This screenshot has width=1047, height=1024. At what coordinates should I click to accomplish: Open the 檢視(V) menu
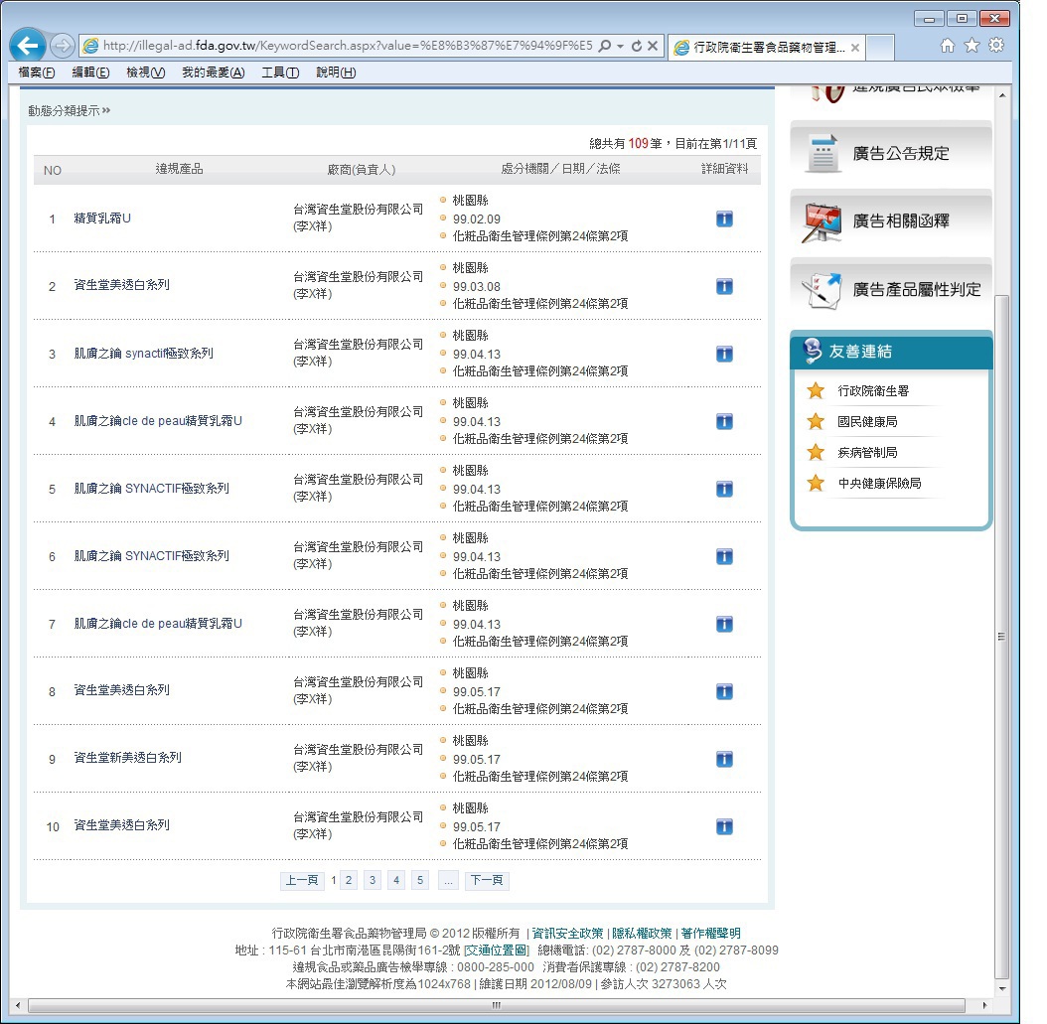(146, 73)
